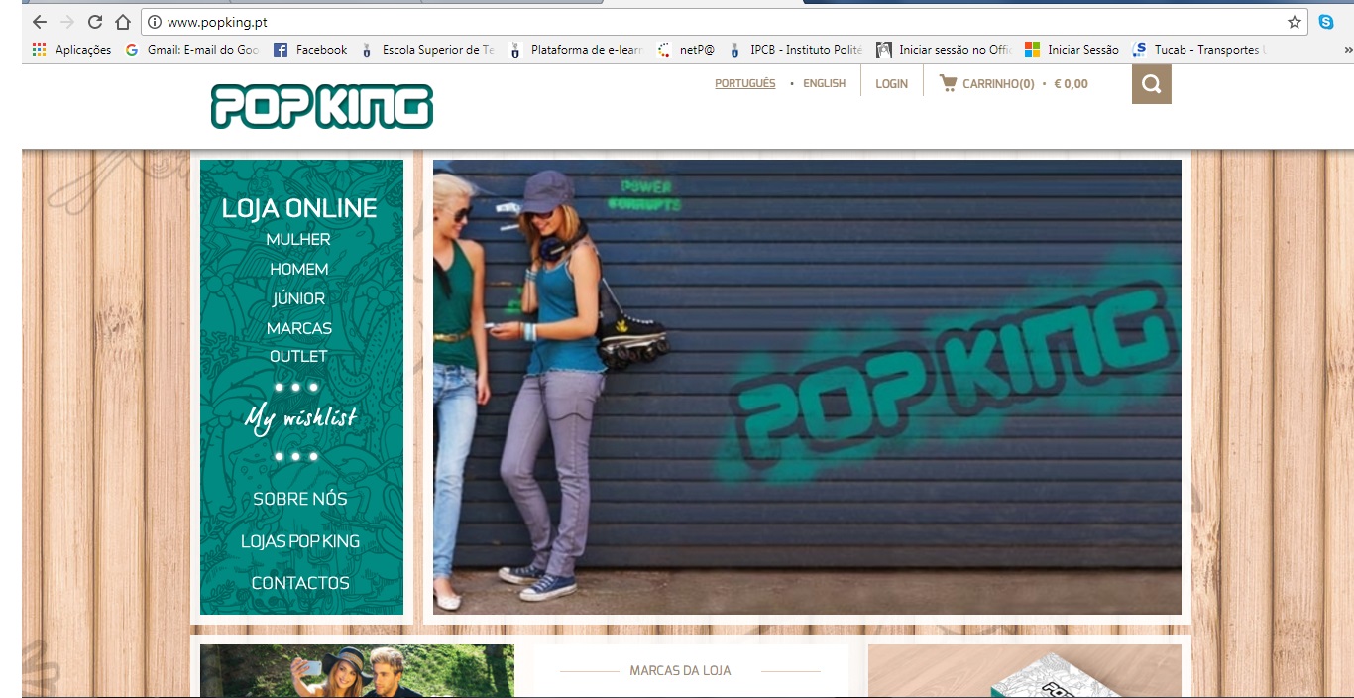Open the Tucab - Transportes bookmark
The height and width of the screenshot is (698, 1354).
[x=1199, y=50]
